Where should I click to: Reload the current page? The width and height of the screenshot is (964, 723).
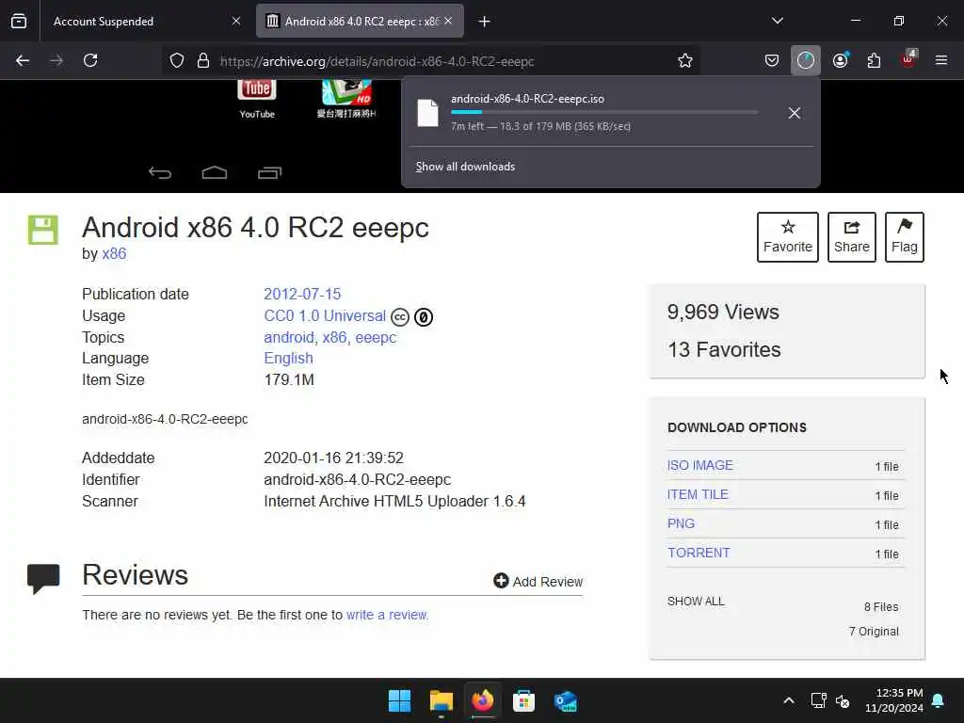[90, 60]
